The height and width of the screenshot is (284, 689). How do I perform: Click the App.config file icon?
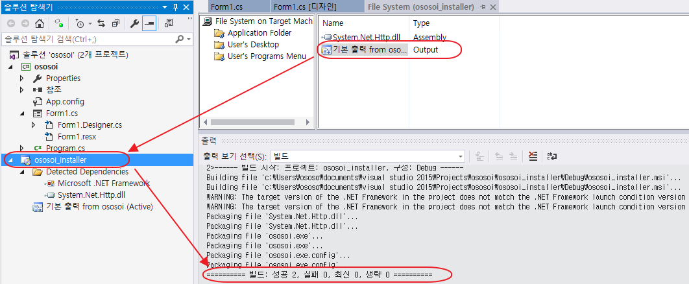click(38, 101)
